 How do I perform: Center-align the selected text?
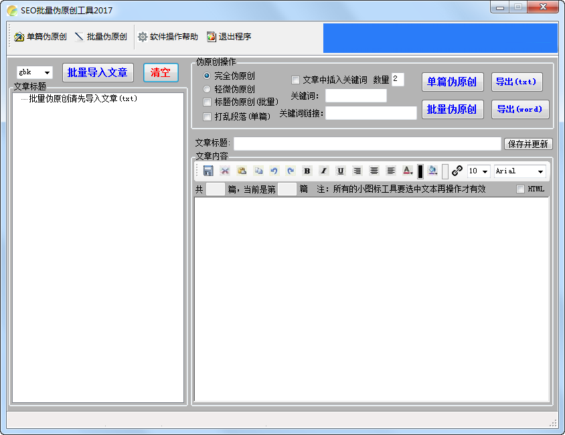pos(374,171)
